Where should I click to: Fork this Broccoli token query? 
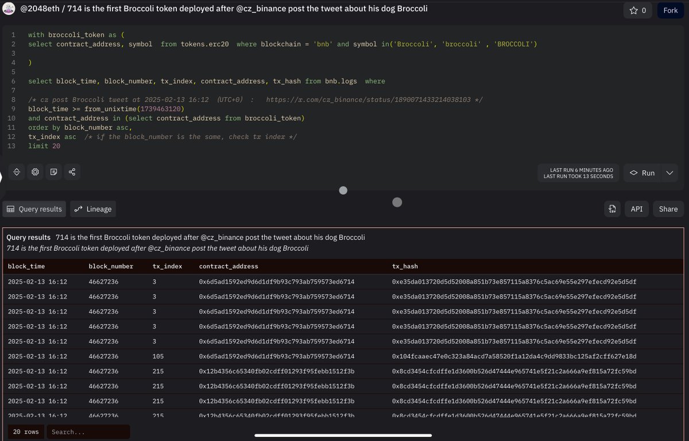pos(671,10)
